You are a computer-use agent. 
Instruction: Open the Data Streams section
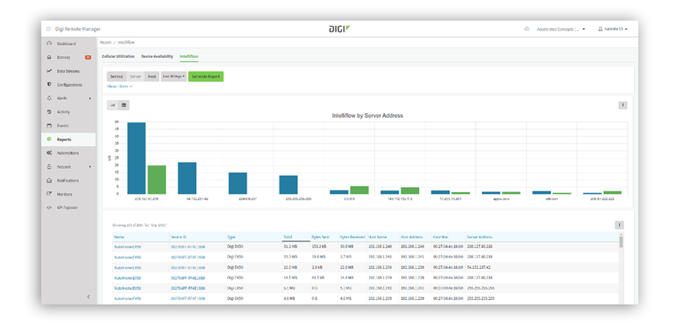point(68,71)
